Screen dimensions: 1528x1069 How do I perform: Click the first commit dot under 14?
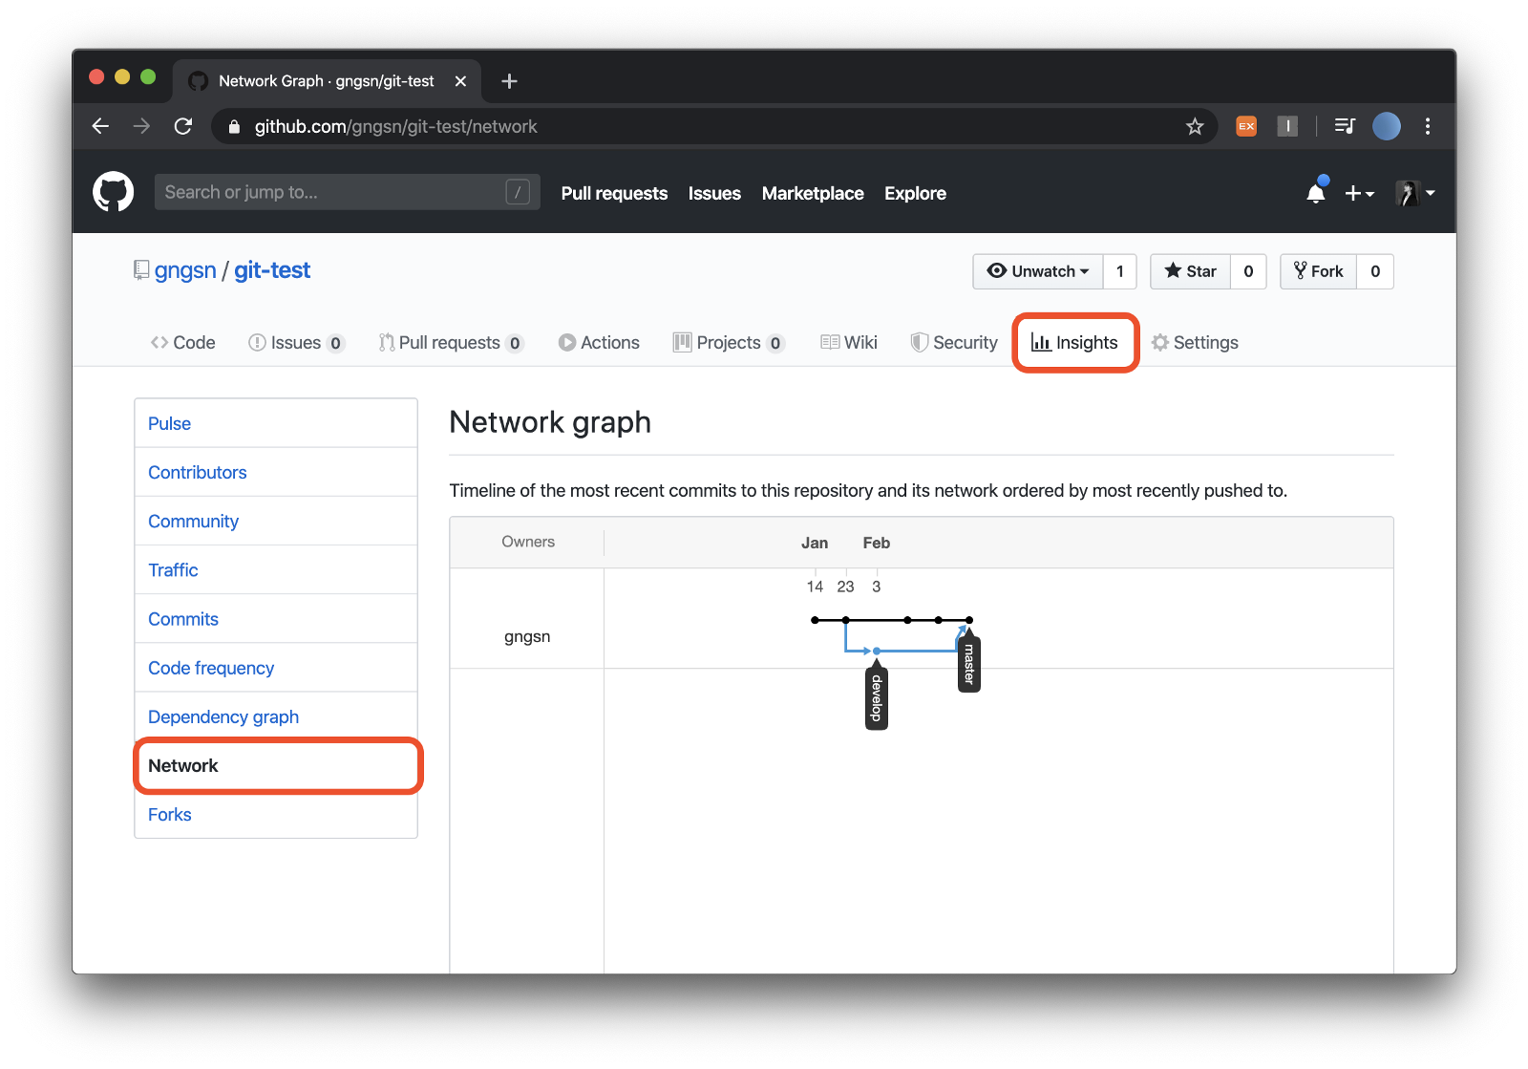[x=815, y=620]
